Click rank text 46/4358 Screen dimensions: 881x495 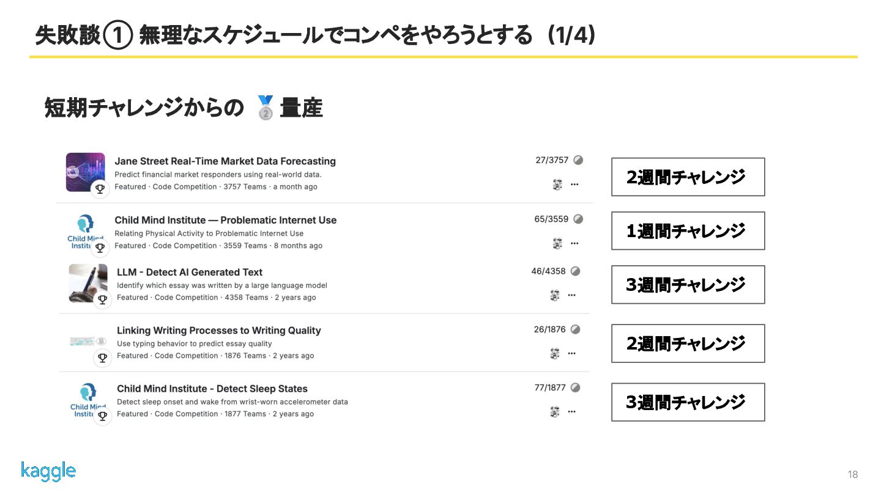coord(548,271)
